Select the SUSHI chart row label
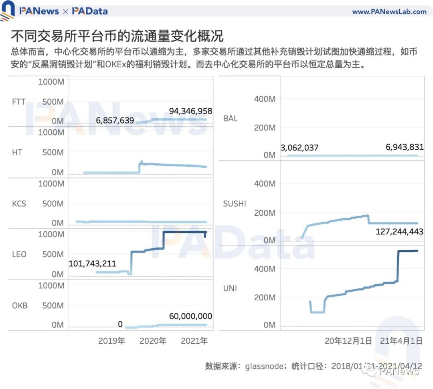 point(235,204)
